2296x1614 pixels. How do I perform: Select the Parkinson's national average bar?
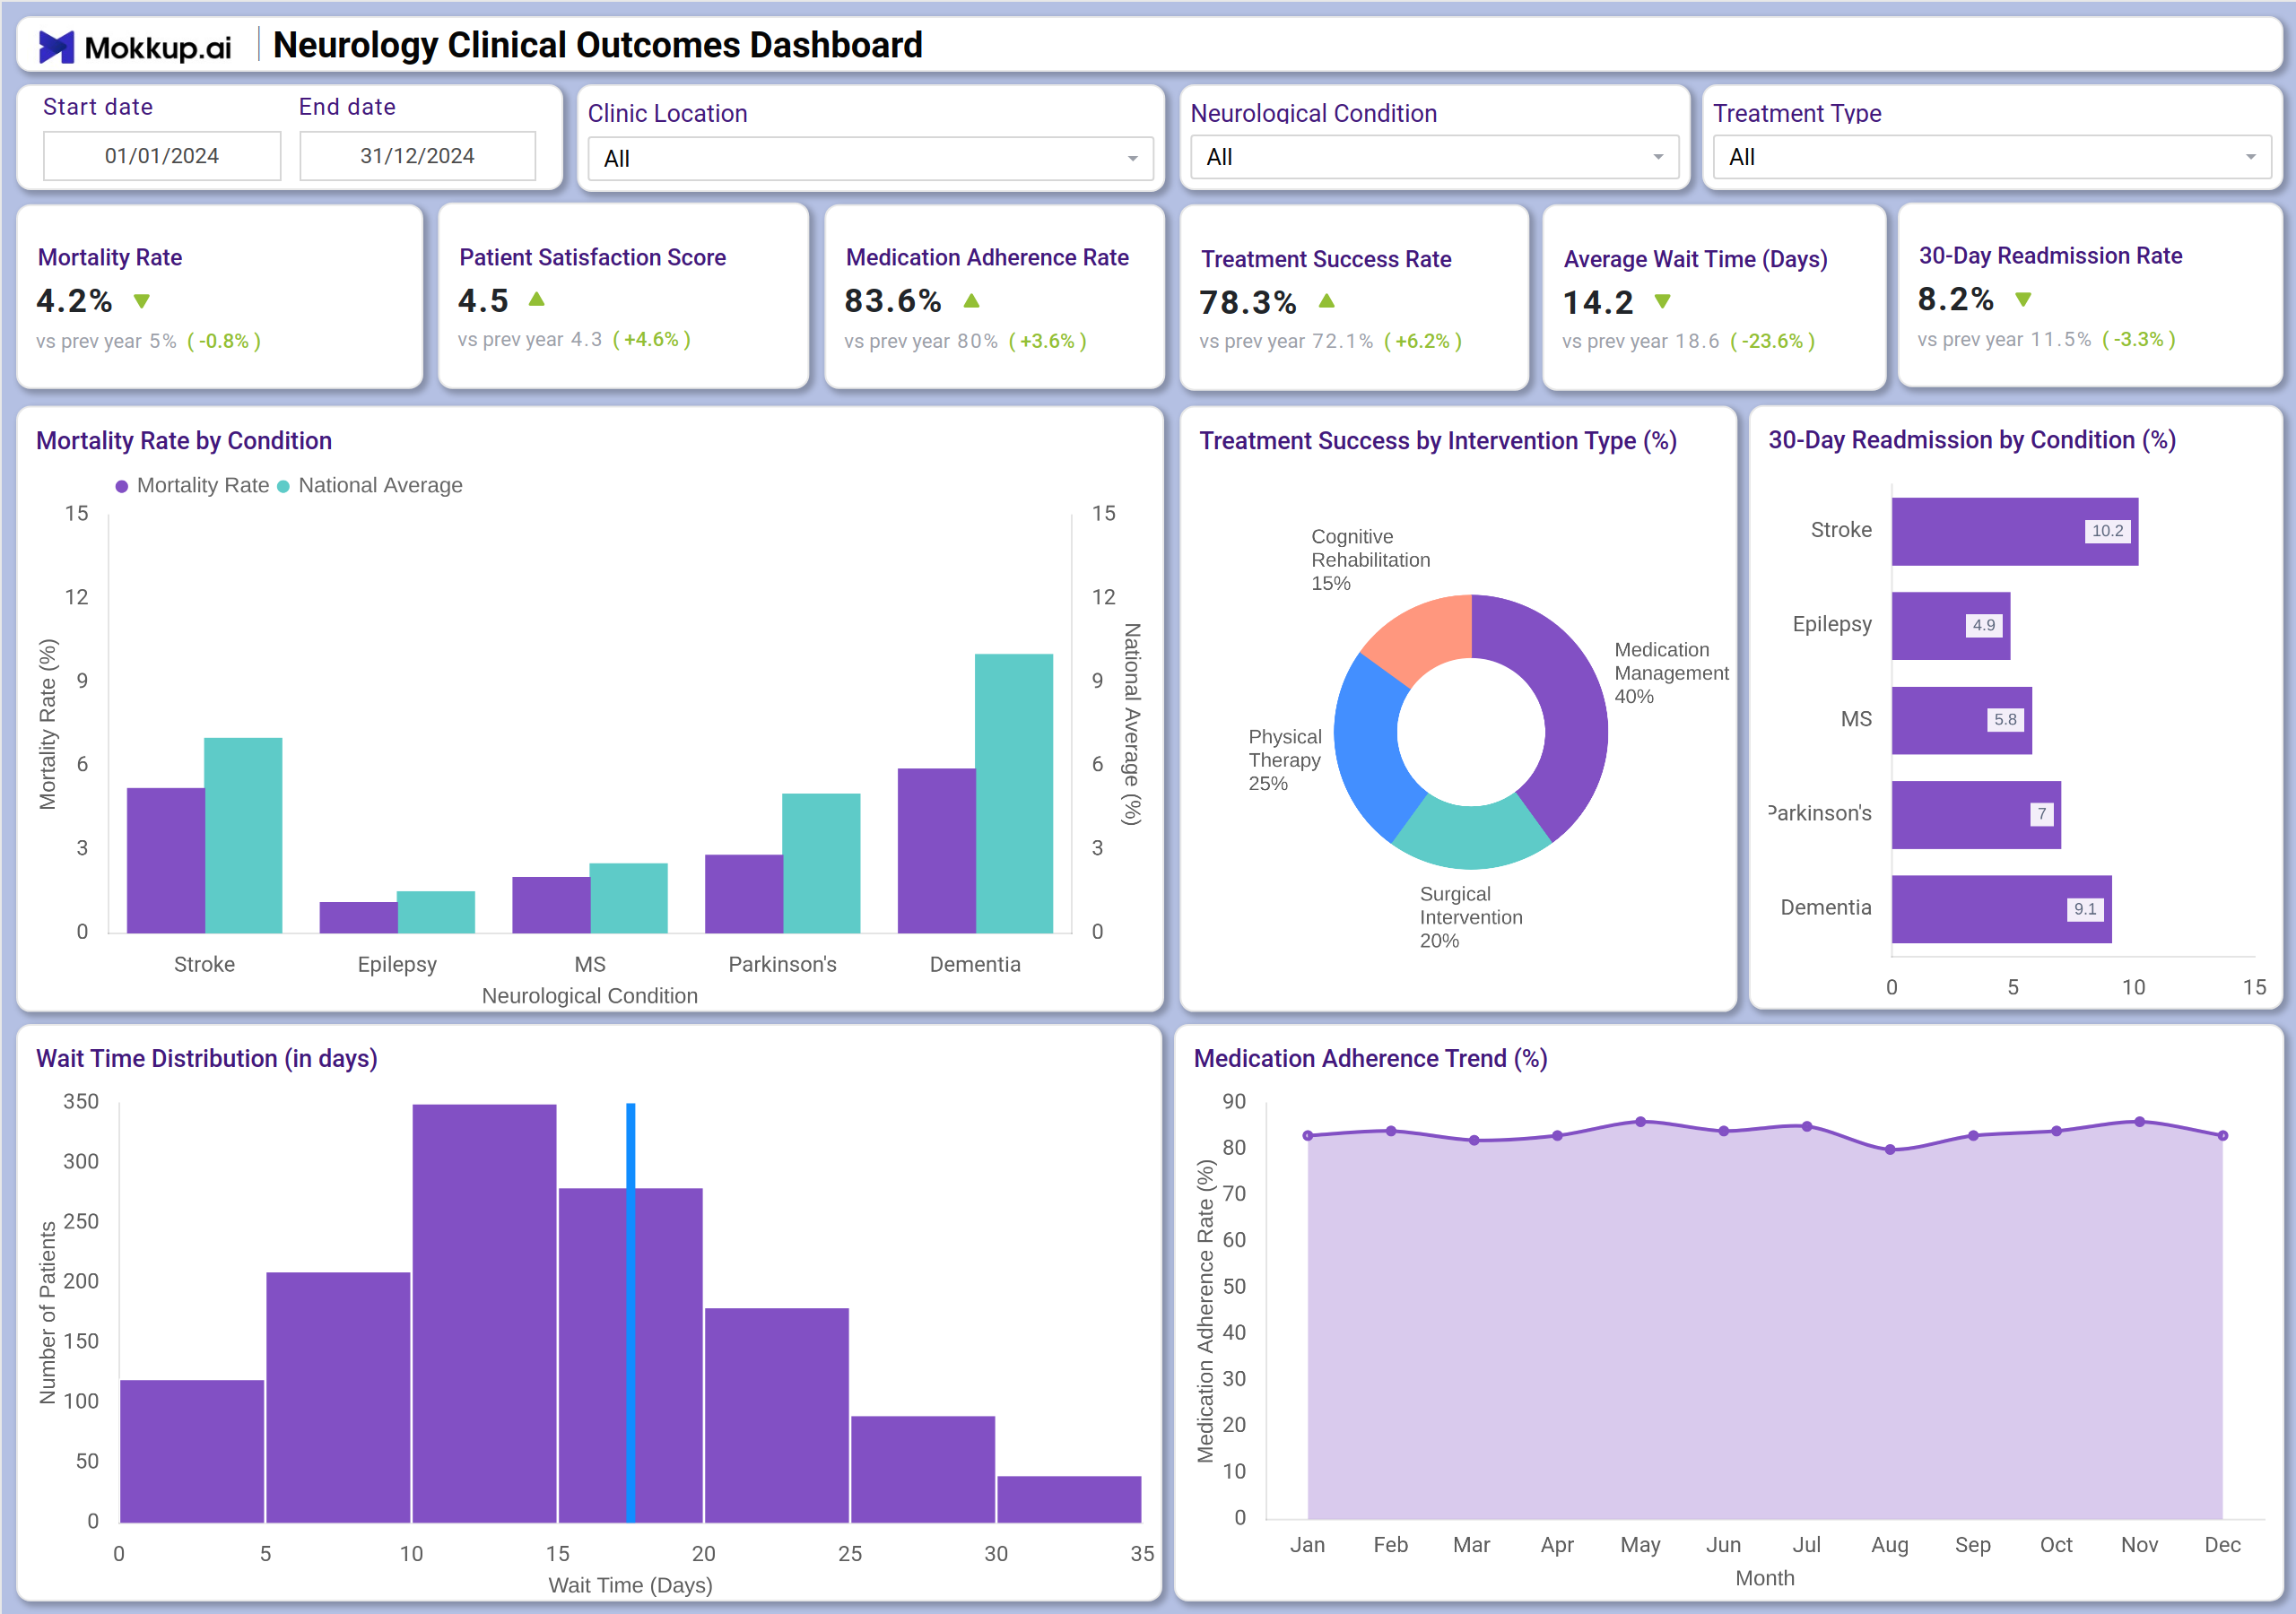(x=821, y=864)
